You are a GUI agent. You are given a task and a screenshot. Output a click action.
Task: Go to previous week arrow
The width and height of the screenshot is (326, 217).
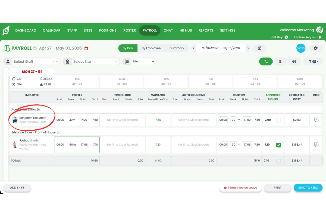tap(194, 48)
